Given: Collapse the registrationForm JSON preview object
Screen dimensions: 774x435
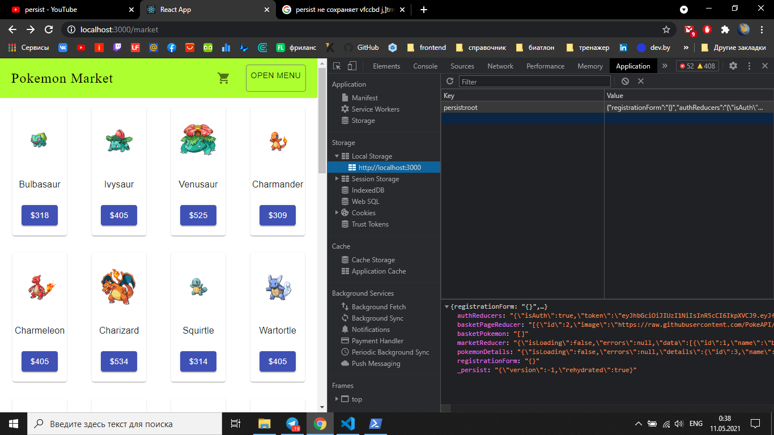Looking at the screenshot, I should point(446,306).
